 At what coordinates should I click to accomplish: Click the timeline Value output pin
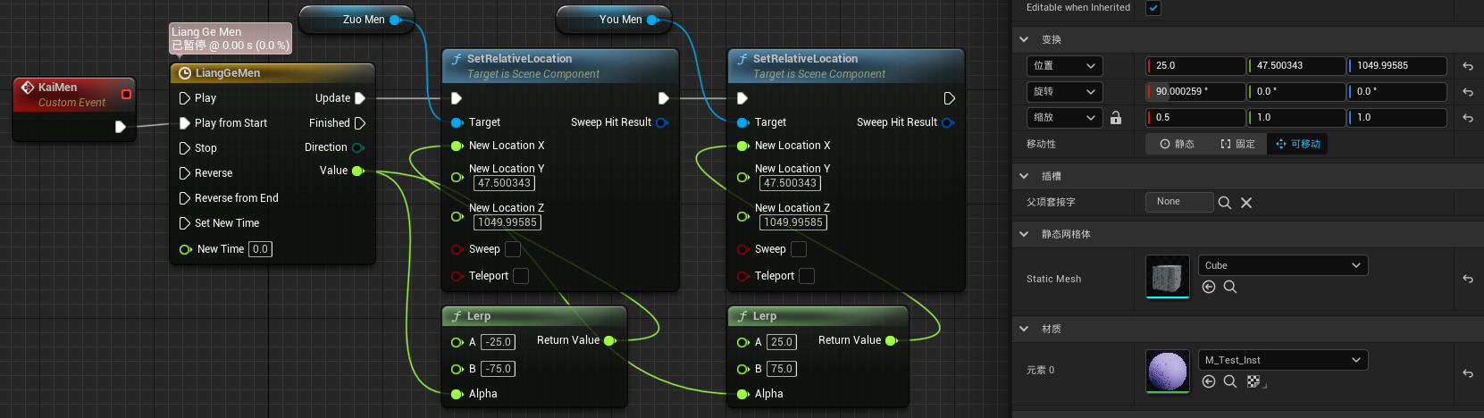point(358,171)
